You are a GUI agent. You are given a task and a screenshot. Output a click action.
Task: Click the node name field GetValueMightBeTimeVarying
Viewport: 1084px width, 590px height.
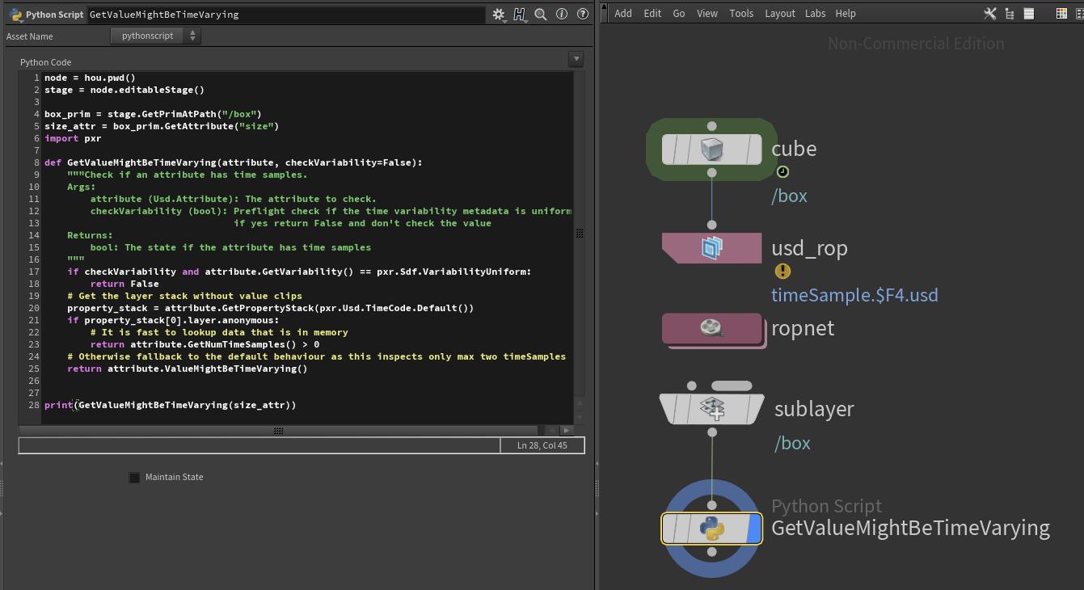pyautogui.click(x=285, y=15)
